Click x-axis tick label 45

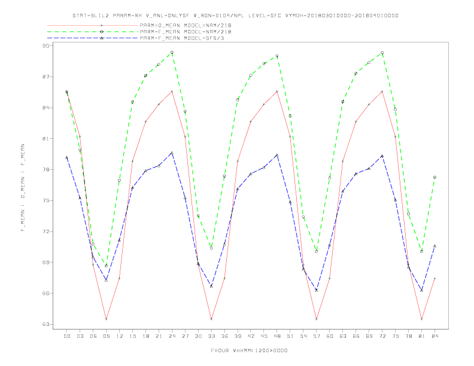[x=264, y=336]
